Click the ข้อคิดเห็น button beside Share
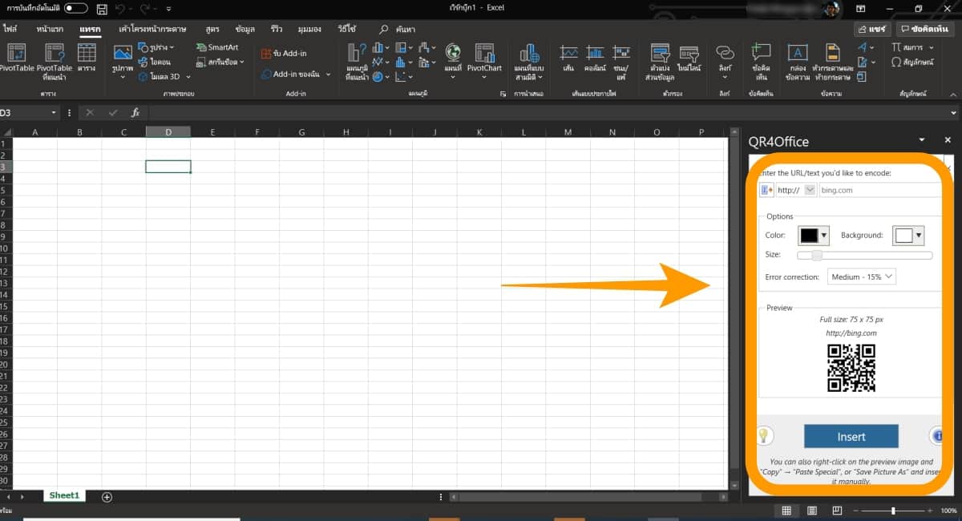This screenshot has width=962, height=521. pos(926,29)
